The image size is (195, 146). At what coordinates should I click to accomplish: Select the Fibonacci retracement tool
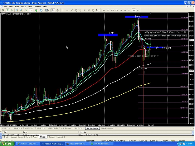click(80, 10)
